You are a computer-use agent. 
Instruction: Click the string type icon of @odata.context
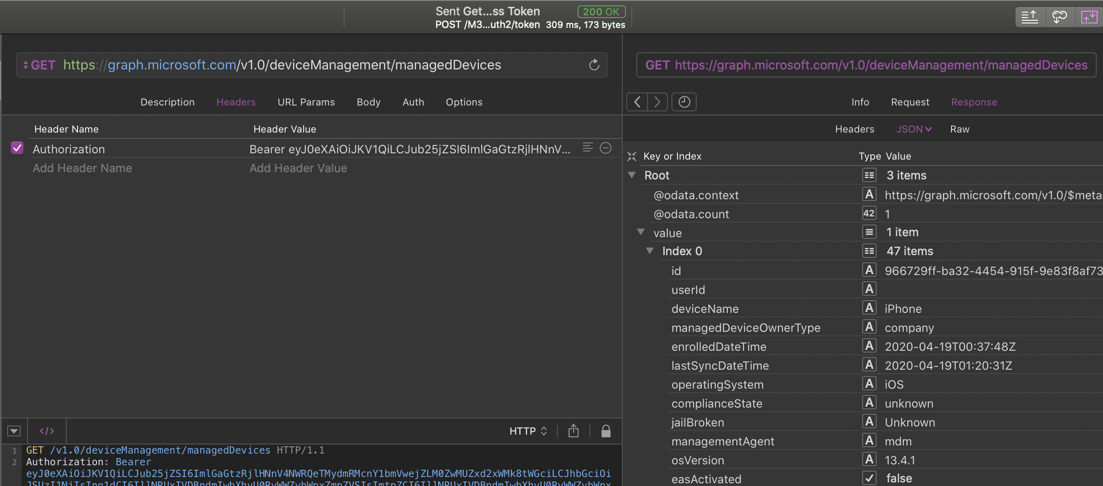[869, 194]
